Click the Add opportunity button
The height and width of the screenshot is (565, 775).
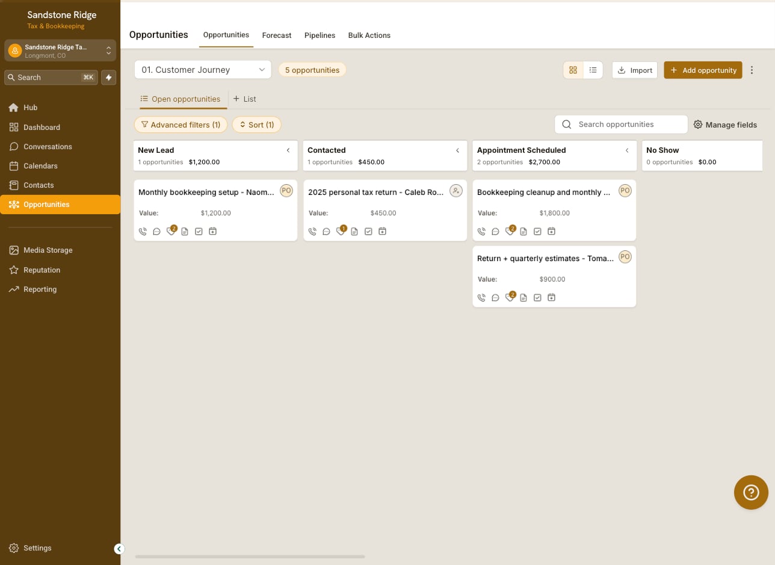(703, 70)
